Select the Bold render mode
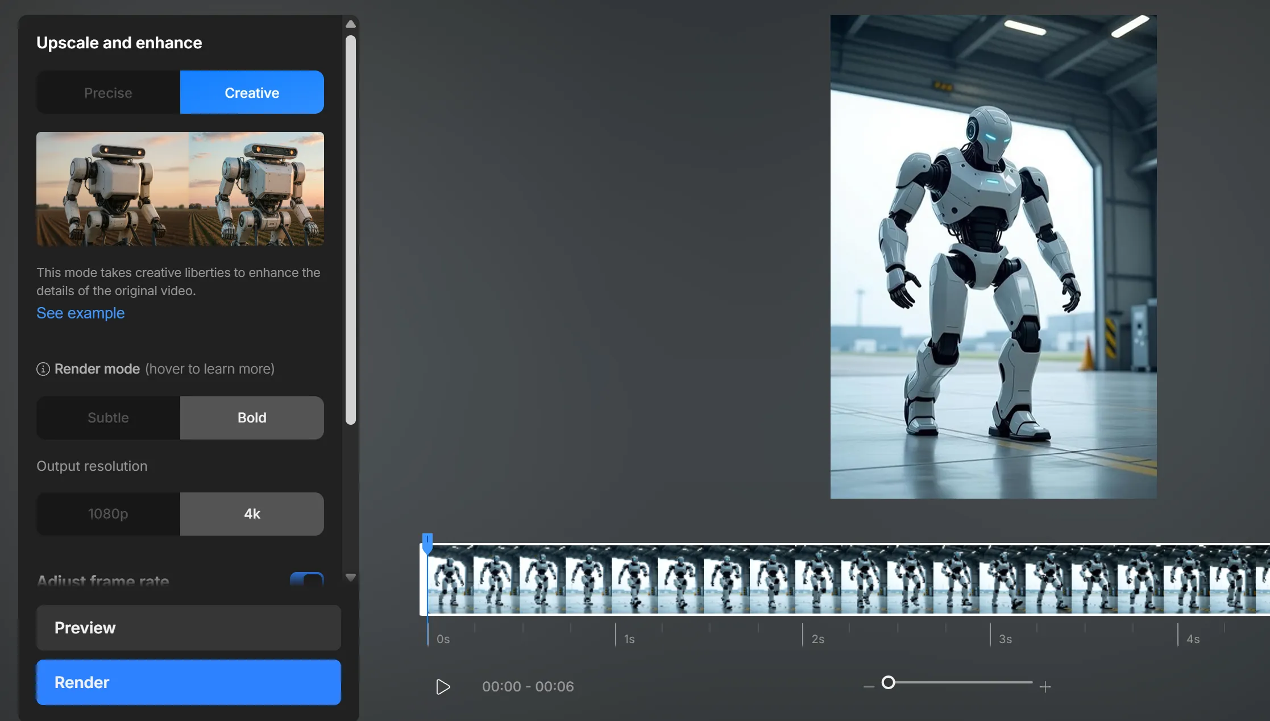Screen dimensions: 1270x721 click(252, 418)
